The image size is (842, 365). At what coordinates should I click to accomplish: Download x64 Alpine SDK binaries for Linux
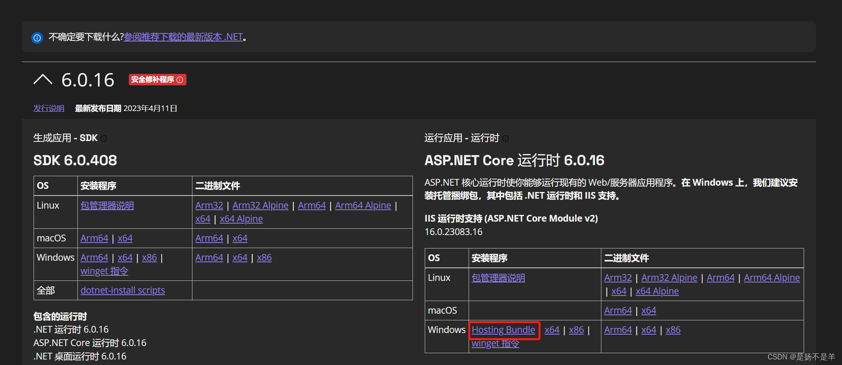[x=241, y=218]
